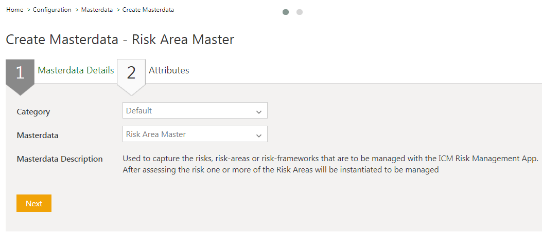Select the Create Masterdata breadcrumb item
The image size is (542, 234).
148,10
